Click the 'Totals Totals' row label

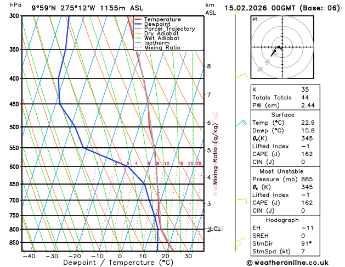[272, 98]
